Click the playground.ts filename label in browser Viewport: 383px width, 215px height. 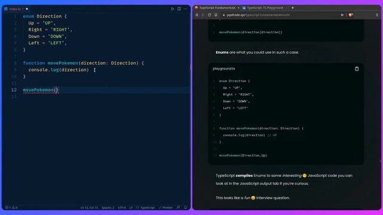[224, 69]
